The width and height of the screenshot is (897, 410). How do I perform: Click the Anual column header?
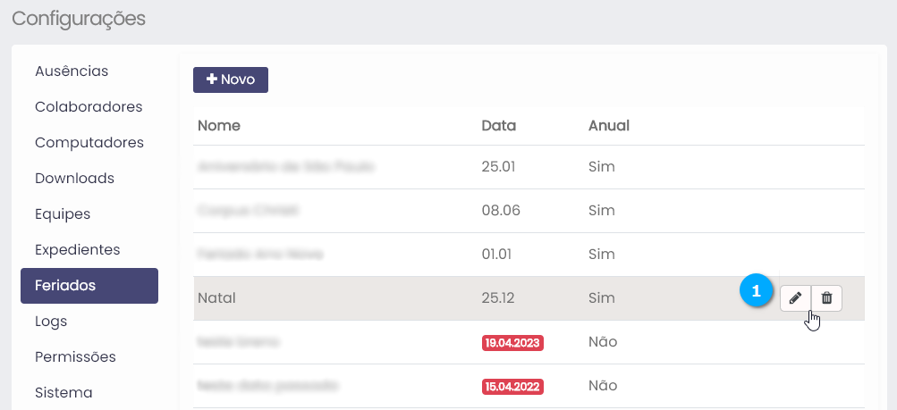609,125
